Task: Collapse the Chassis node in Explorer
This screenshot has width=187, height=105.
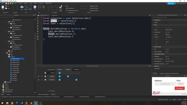Action: 5,53
